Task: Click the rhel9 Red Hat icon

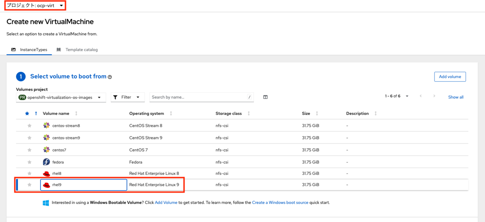Action: [x=46, y=185]
